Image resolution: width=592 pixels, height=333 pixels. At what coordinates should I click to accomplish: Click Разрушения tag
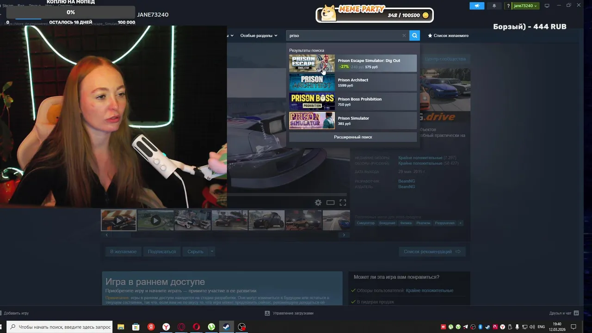point(444,223)
